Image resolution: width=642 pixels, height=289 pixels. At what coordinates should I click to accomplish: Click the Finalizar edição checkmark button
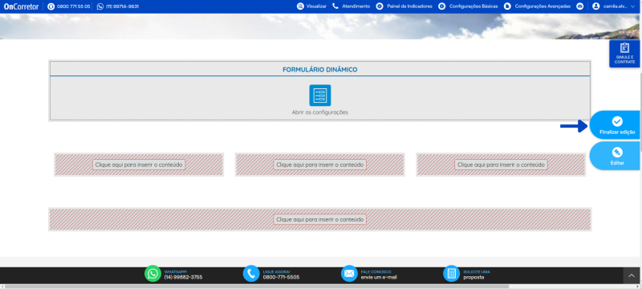click(616, 125)
